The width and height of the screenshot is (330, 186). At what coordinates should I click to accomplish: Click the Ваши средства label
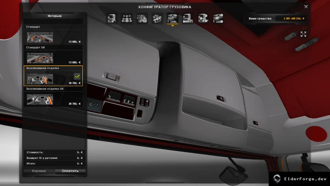[260, 19]
